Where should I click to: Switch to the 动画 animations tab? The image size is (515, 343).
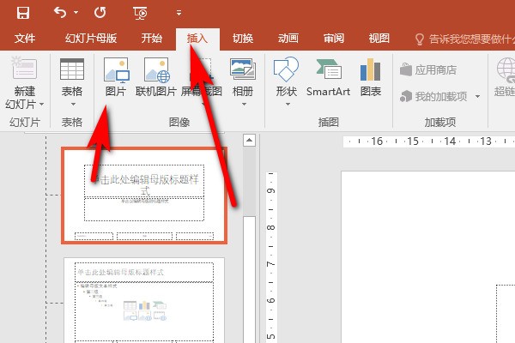(288, 39)
